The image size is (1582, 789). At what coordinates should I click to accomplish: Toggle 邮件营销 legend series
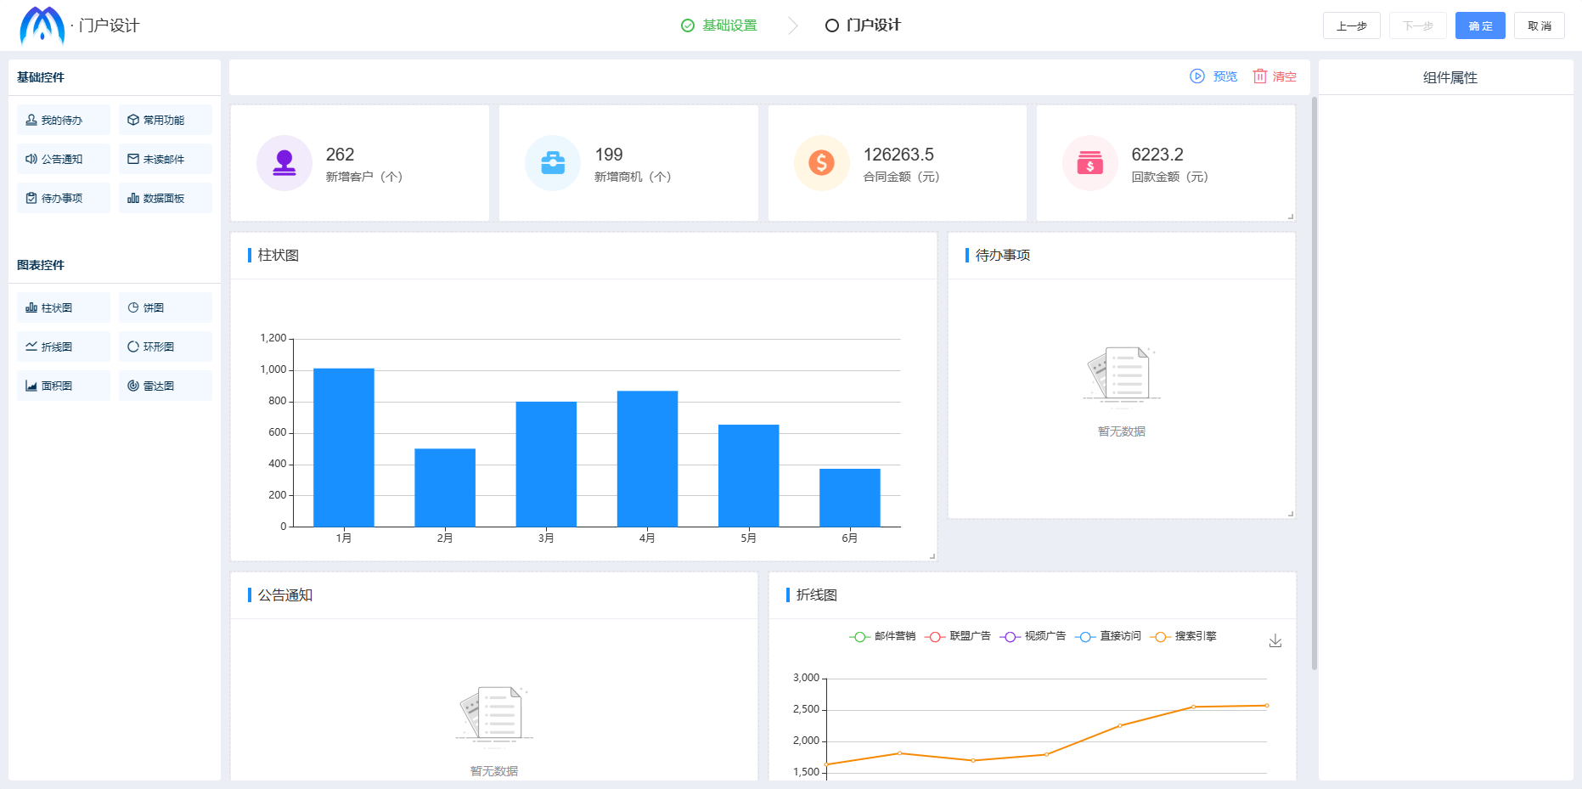click(x=882, y=636)
